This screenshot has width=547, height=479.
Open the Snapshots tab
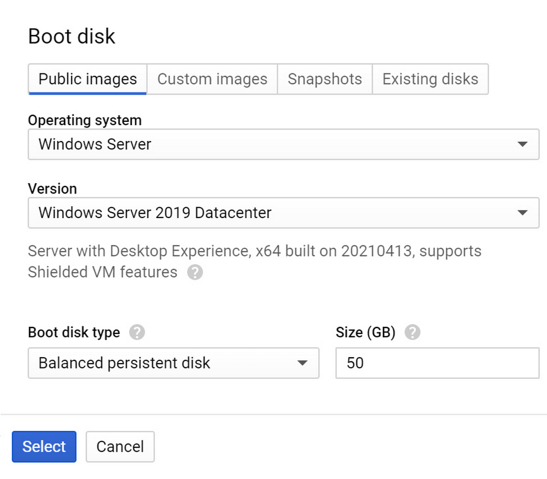tap(325, 79)
